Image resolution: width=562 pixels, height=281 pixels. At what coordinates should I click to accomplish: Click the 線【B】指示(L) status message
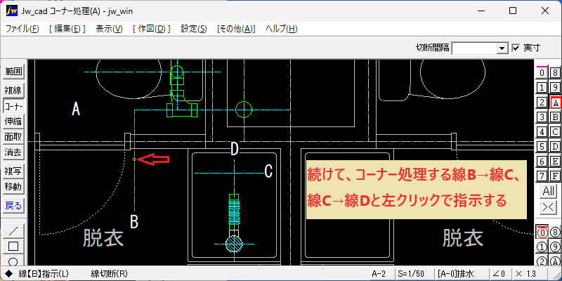click(x=44, y=274)
